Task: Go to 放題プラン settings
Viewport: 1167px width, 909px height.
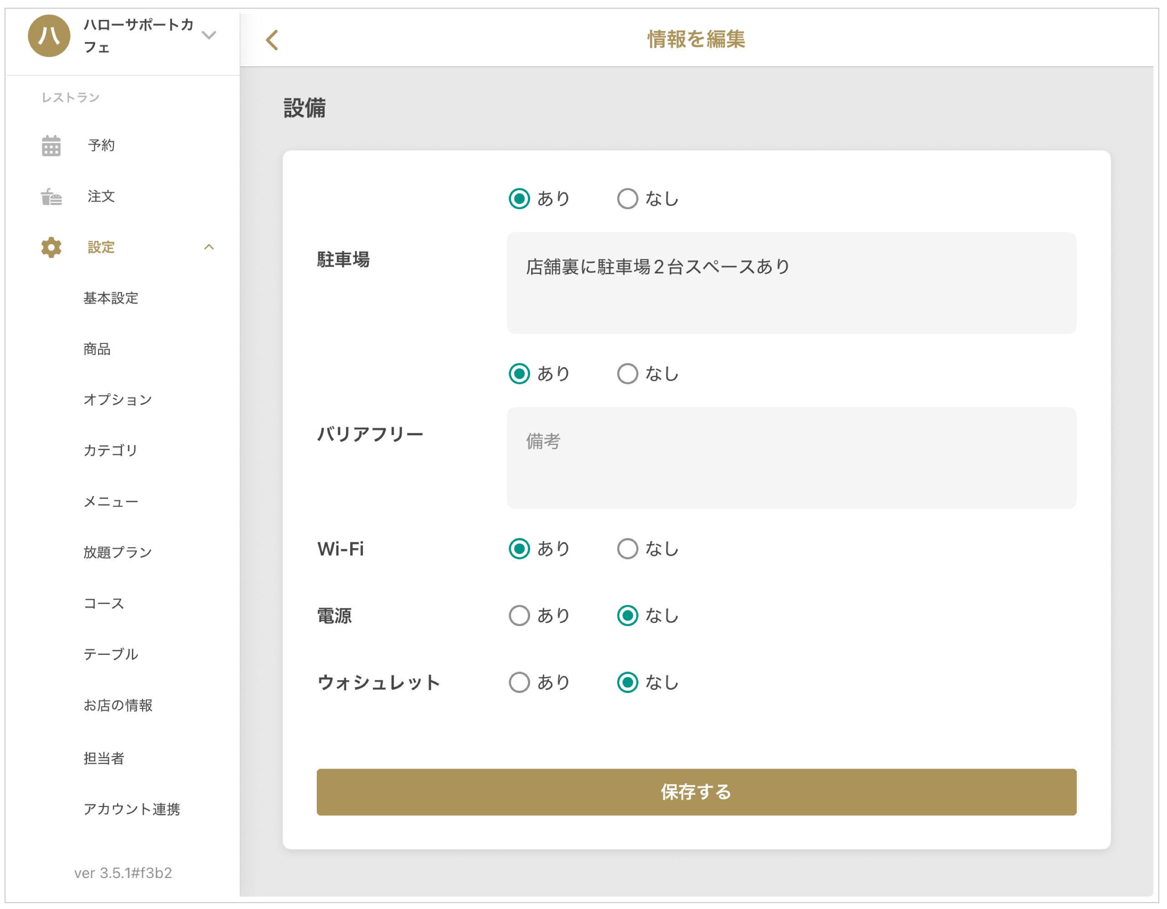Action: point(118,552)
